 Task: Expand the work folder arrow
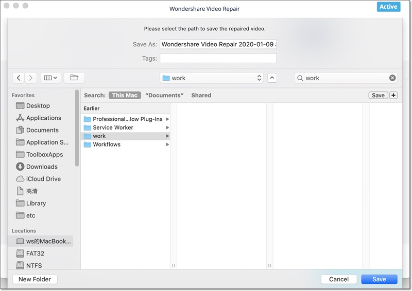(167, 136)
